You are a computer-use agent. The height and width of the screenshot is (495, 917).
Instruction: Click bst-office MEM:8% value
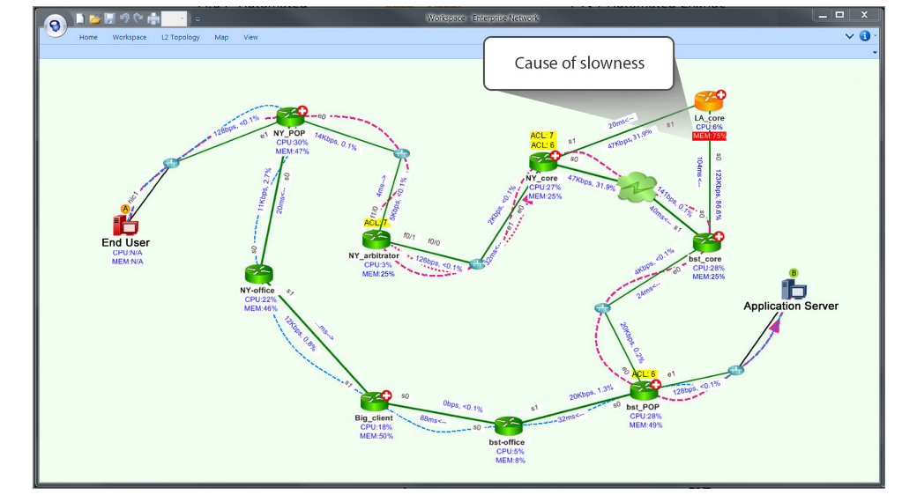coord(510,460)
